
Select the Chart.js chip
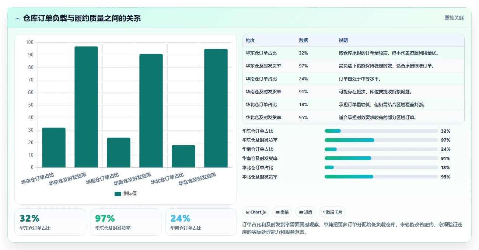[256, 212]
